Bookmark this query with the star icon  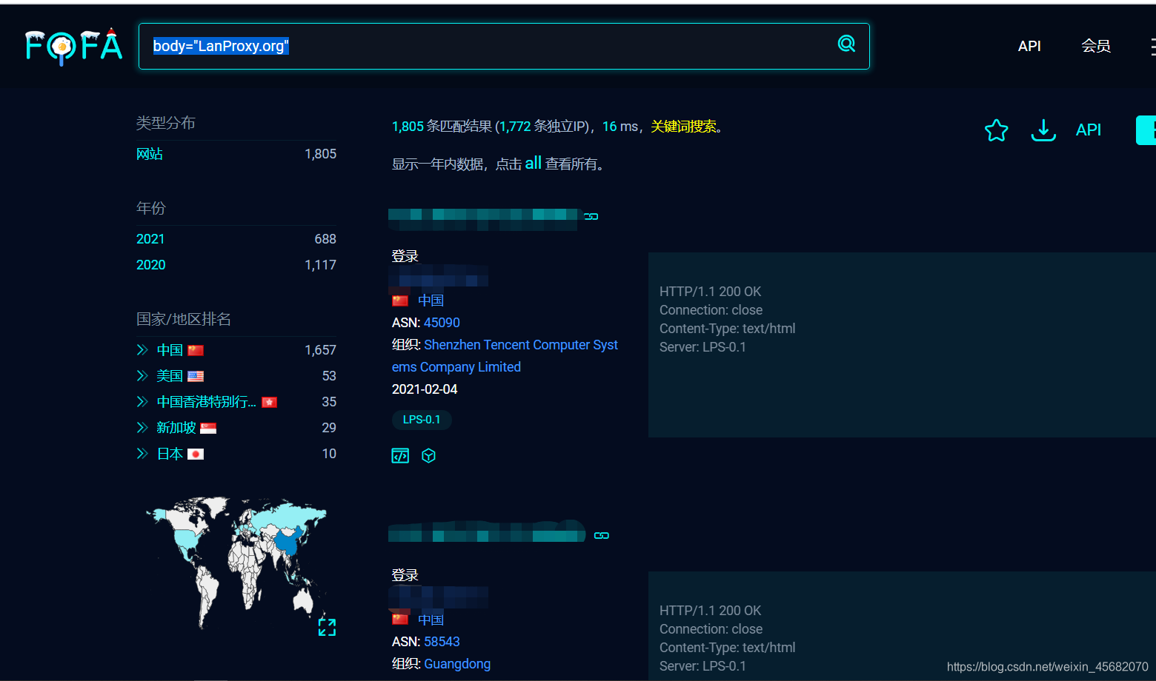(x=997, y=130)
